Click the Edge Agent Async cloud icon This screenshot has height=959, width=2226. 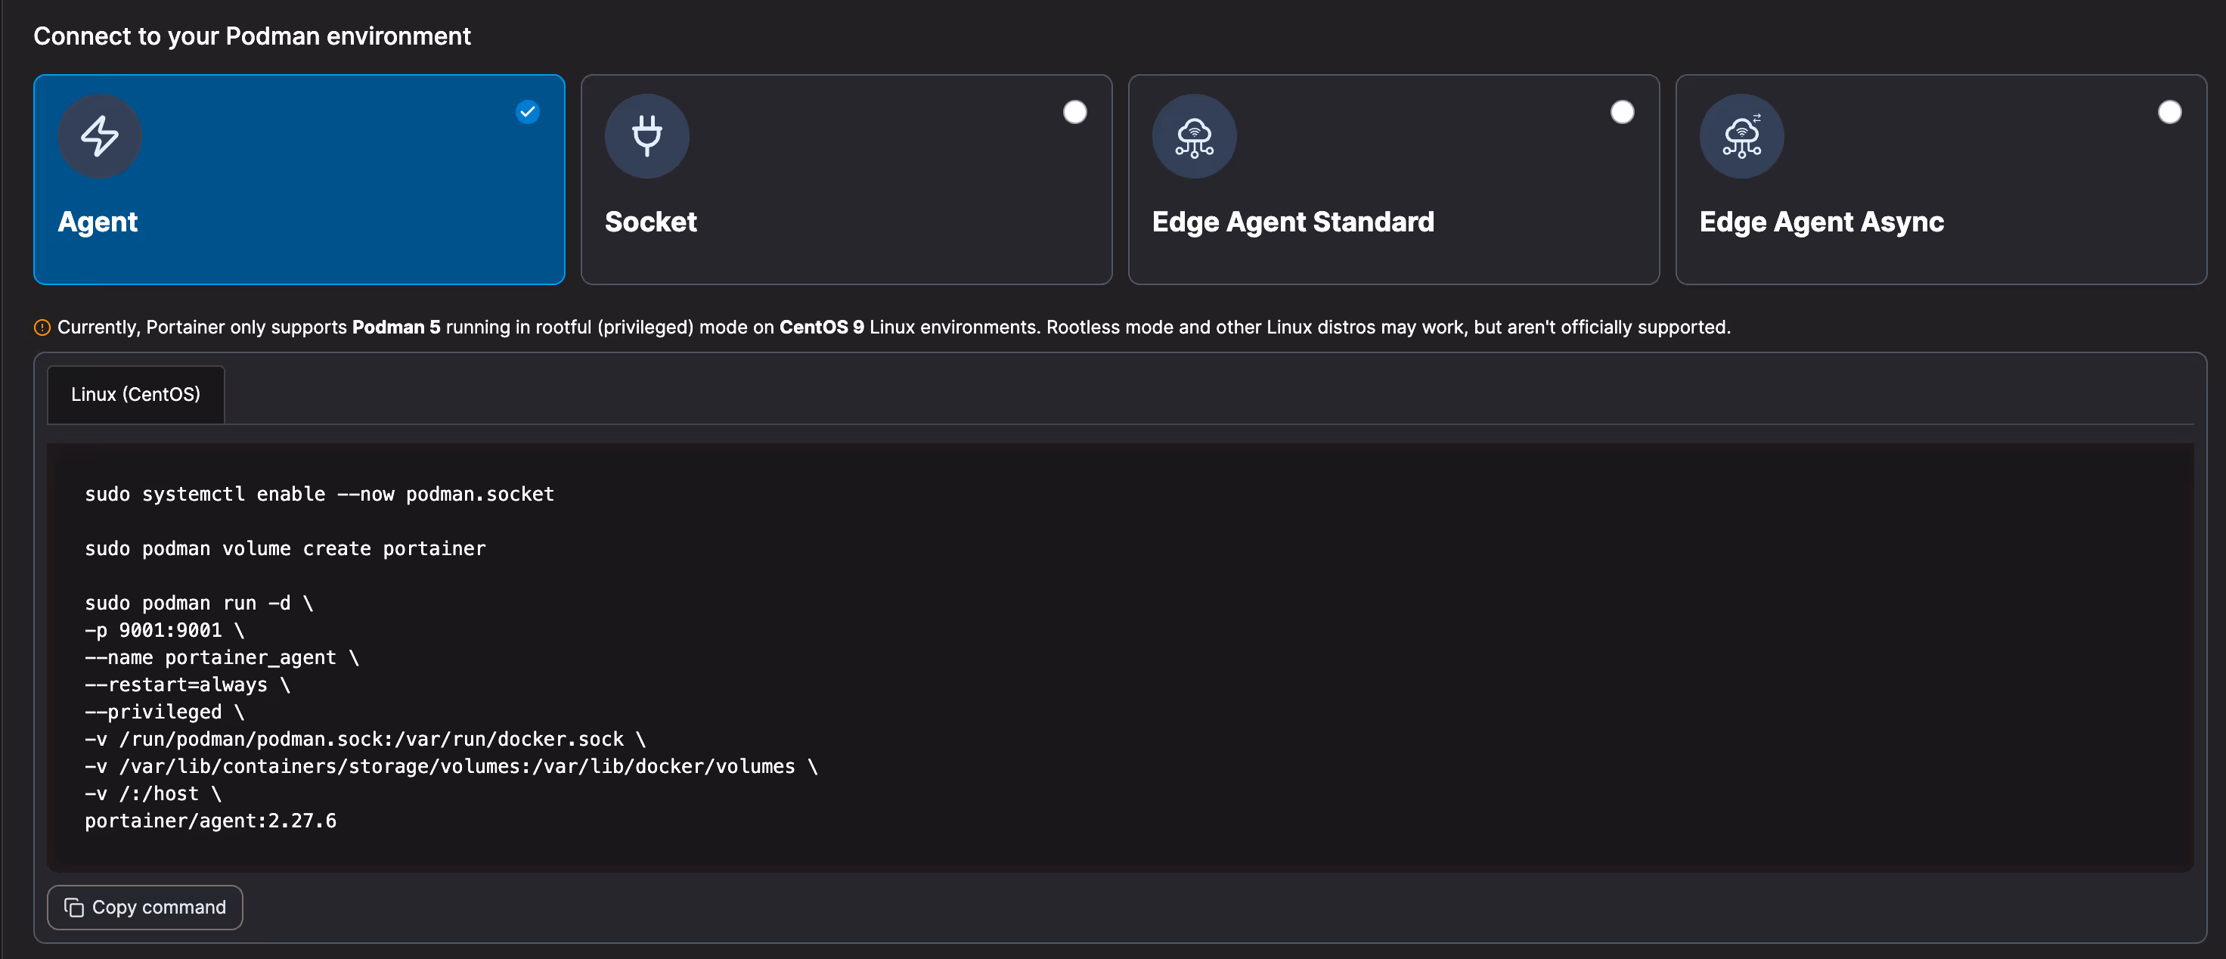1741,135
